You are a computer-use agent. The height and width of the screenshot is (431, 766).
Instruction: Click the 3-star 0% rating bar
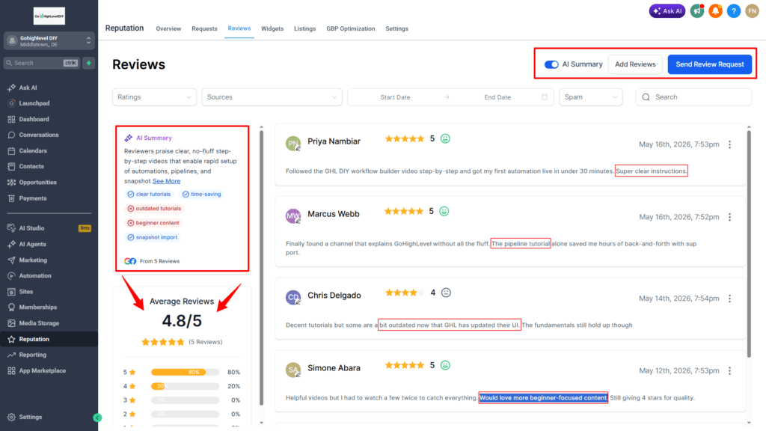185,400
